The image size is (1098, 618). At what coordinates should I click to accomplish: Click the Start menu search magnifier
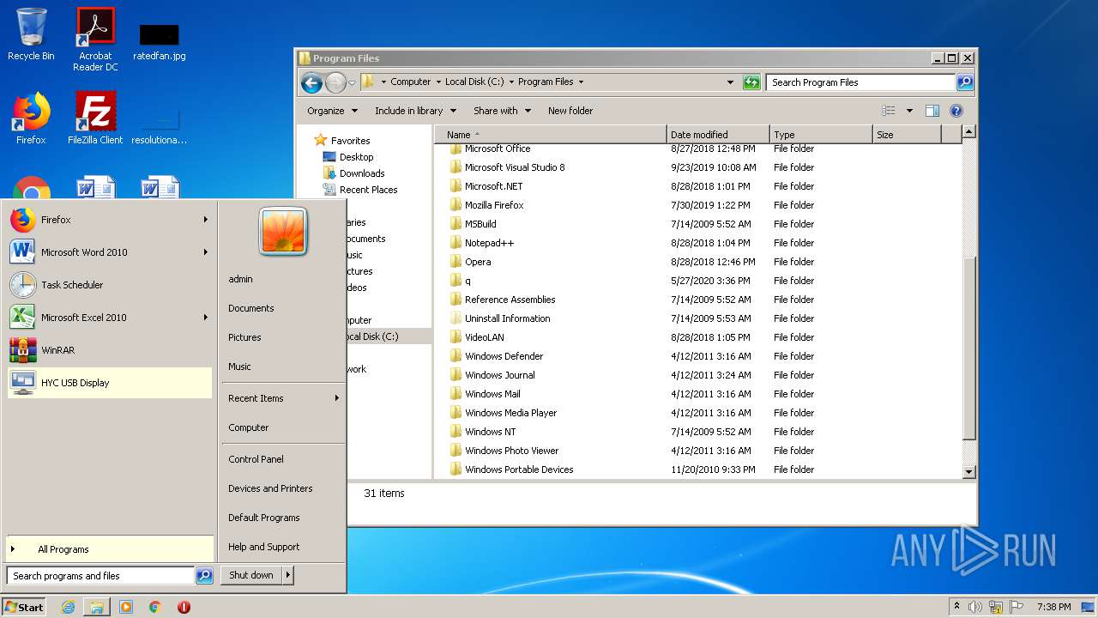coord(204,576)
